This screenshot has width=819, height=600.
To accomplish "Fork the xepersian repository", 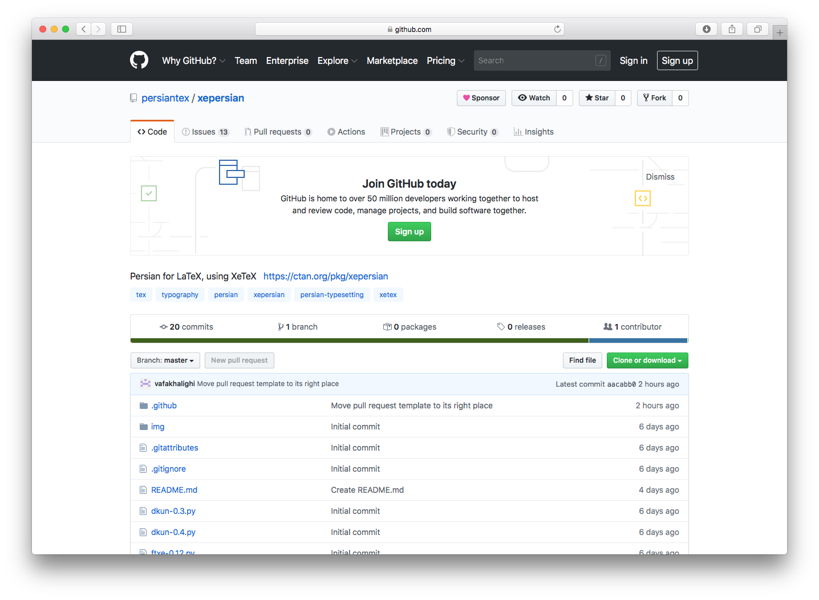I will (655, 98).
